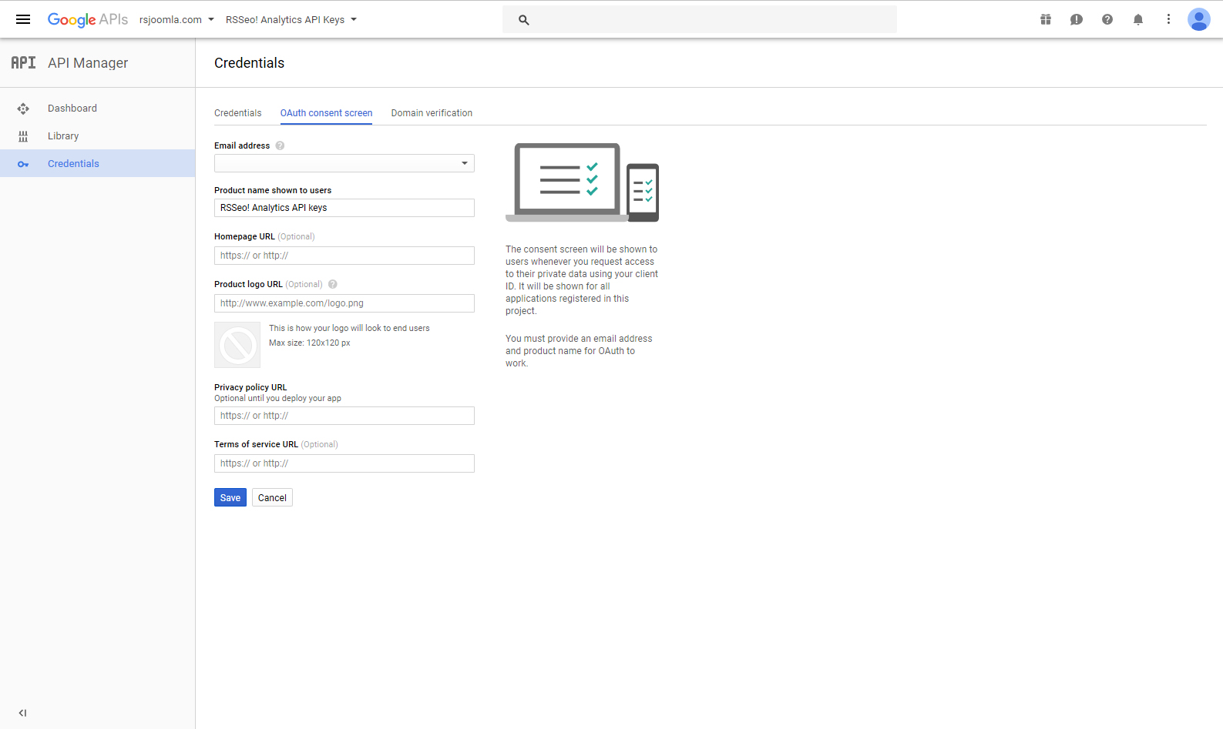Click the user account avatar
Image resolution: width=1223 pixels, height=729 pixels.
coord(1199,19)
